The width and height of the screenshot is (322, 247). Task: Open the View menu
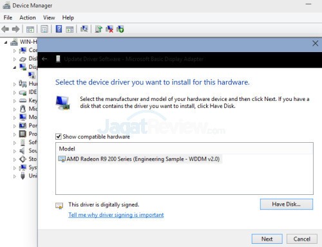49,17
